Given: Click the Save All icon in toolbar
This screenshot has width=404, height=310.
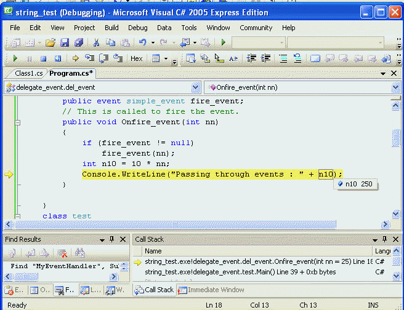Looking at the screenshot, I should [x=78, y=42].
